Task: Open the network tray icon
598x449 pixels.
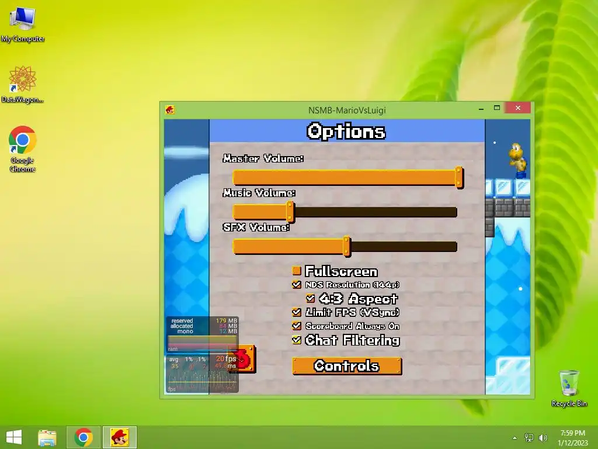Action: tap(529, 438)
